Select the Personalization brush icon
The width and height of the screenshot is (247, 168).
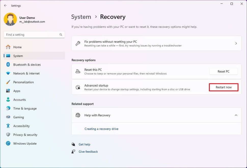[x=8, y=82]
